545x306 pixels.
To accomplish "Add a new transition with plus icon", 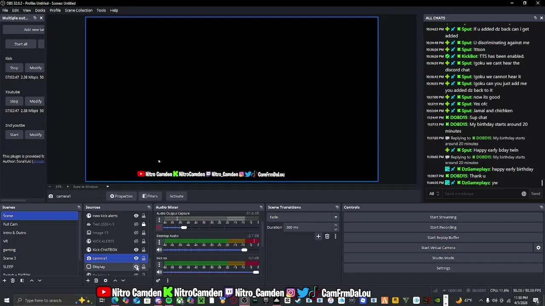I will 318,236.
